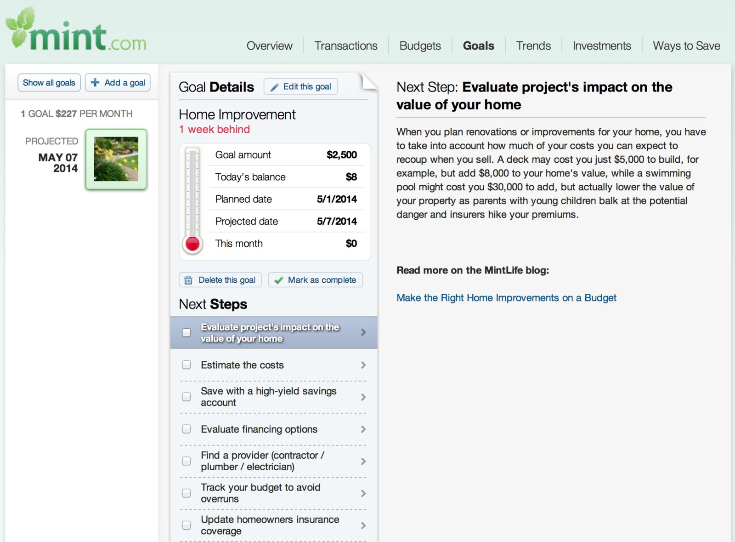Click the page curl corner of Goal Details
Image resolution: width=735 pixels, height=542 pixels.
[367, 80]
